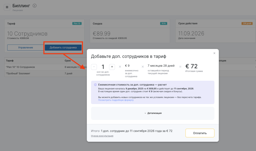This screenshot has width=256, height=151.
Task: Click the Срок column header
Action: click(x=67, y=60)
